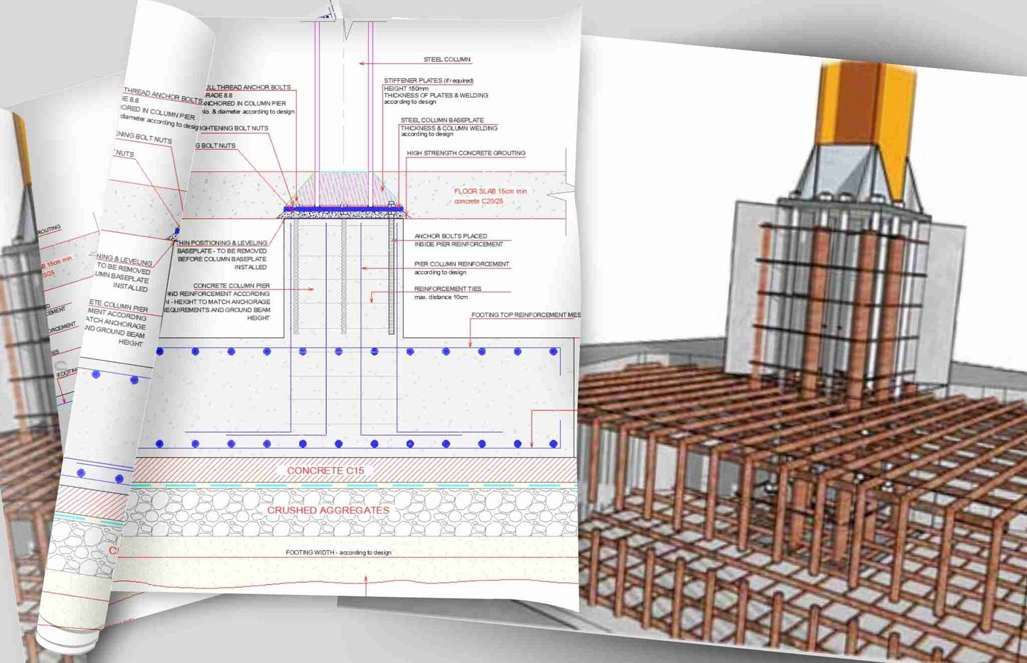Viewport: 1027px width, 663px height.
Task: Click the blue baseplate in the section drawing
Action: (x=343, y=209)
